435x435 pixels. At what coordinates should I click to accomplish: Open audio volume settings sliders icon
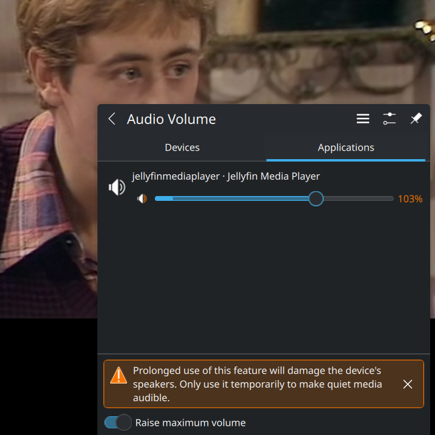coord(390,119)
